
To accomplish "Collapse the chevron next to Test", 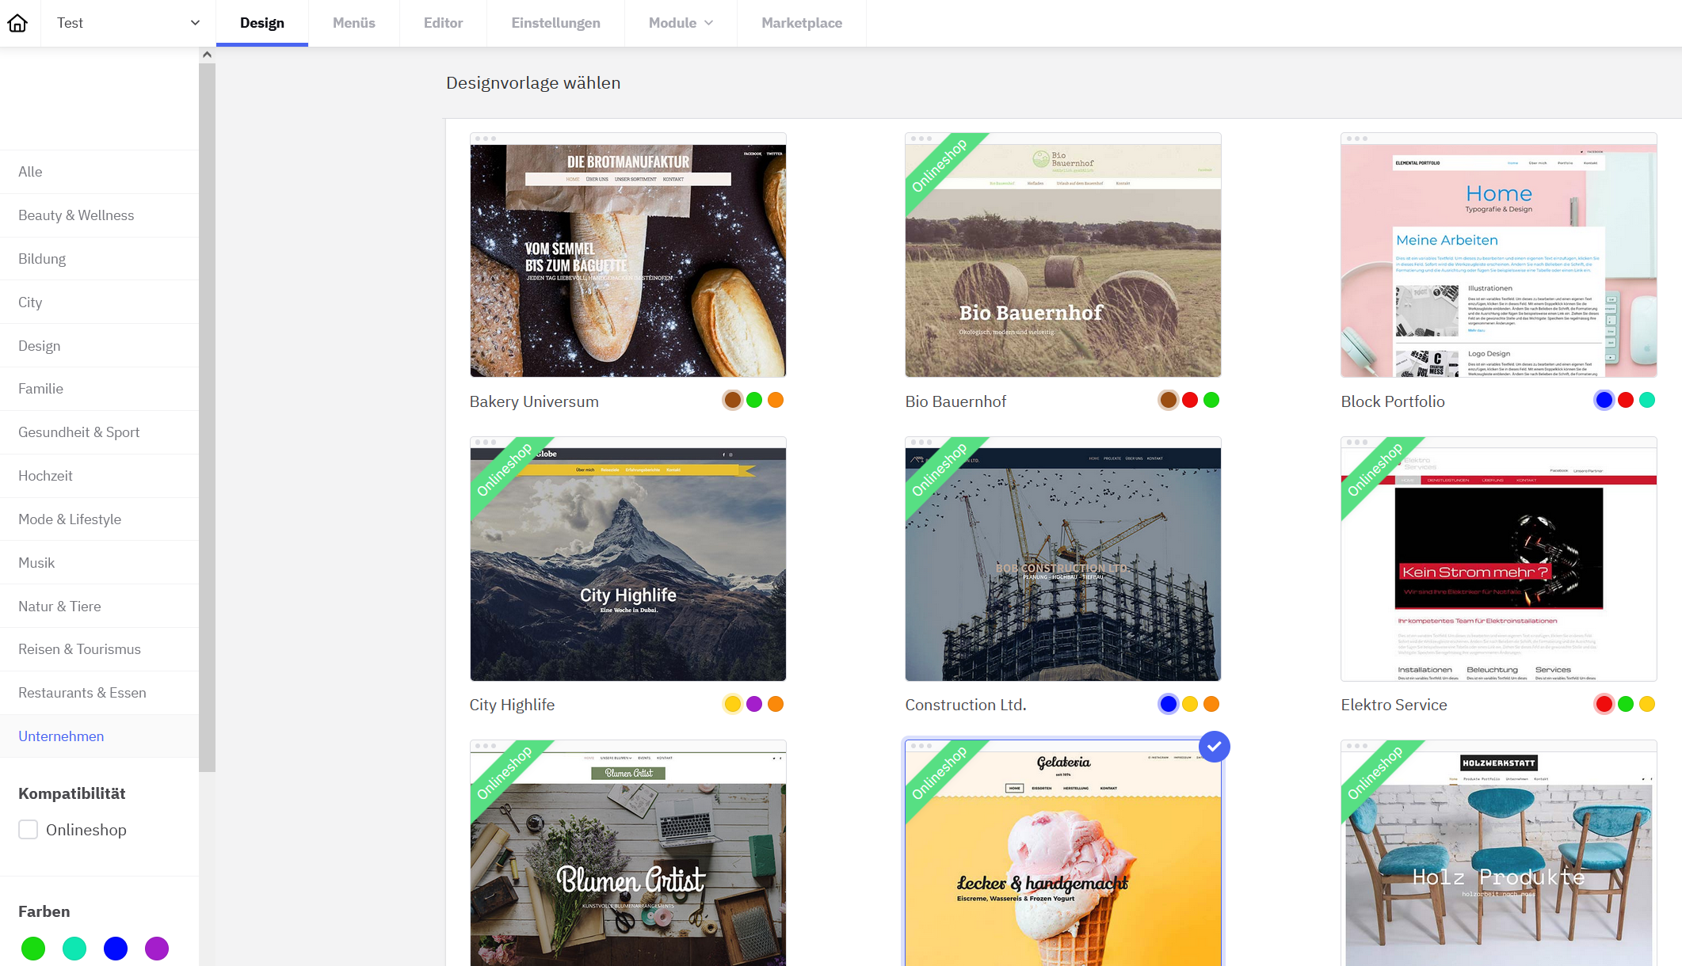I will pyautogui.click(x=194, y=23).
